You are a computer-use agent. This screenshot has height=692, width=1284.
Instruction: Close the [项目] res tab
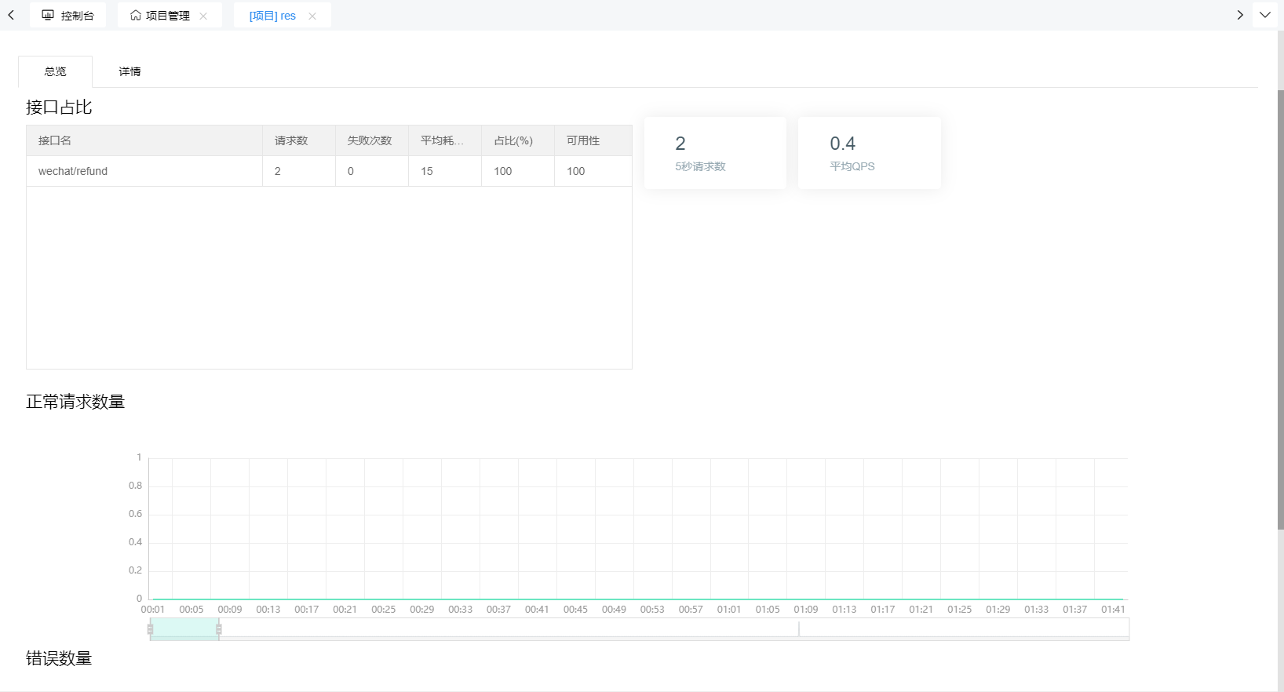(312, 16)
